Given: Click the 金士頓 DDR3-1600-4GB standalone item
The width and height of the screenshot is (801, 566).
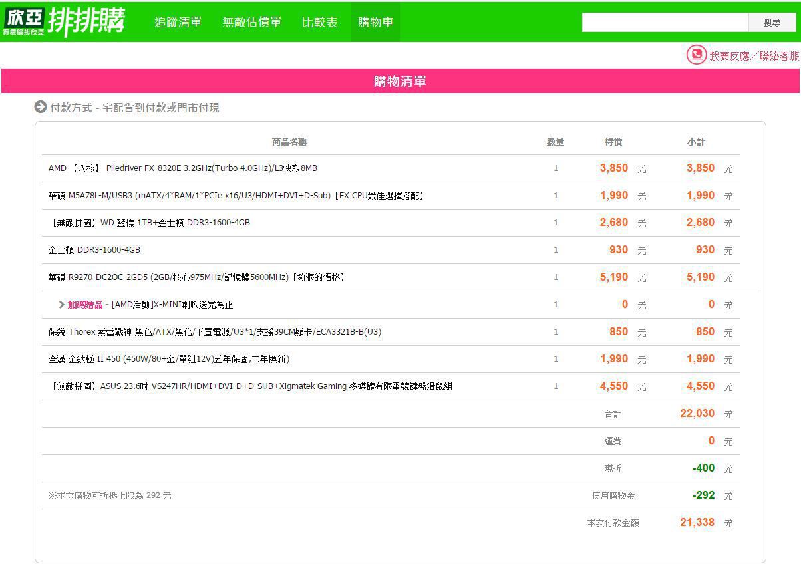Looking at the screenshot, I should [x=94, y=250].
